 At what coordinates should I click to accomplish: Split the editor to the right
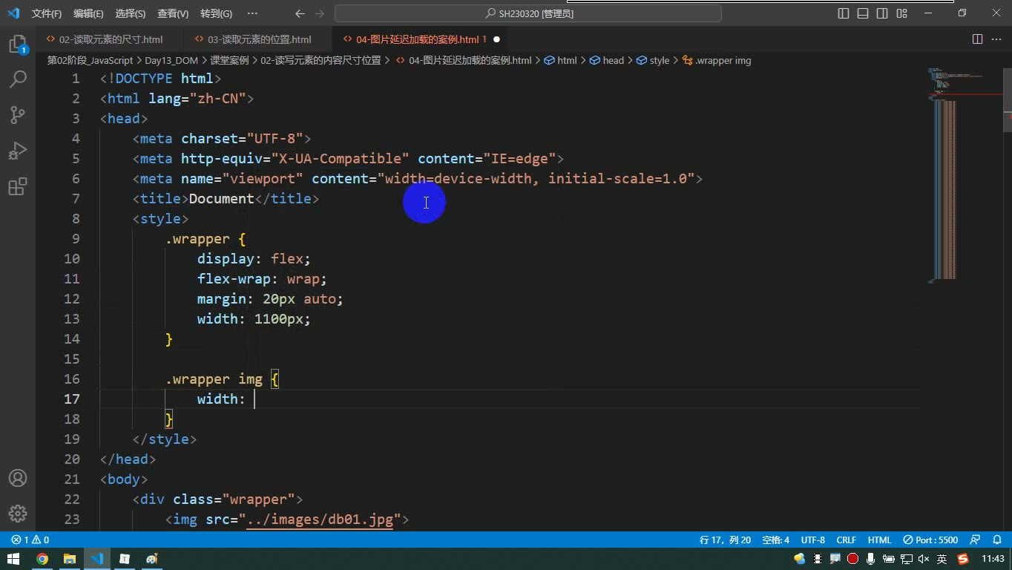pos(978,39)
